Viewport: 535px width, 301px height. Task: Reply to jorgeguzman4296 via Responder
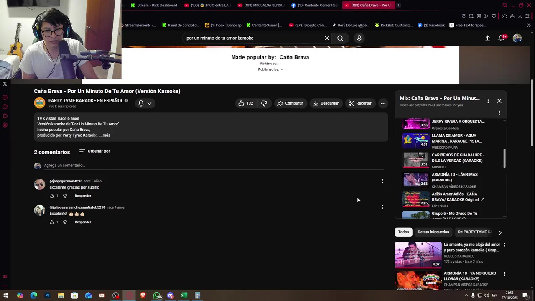[x=83, y=196]
